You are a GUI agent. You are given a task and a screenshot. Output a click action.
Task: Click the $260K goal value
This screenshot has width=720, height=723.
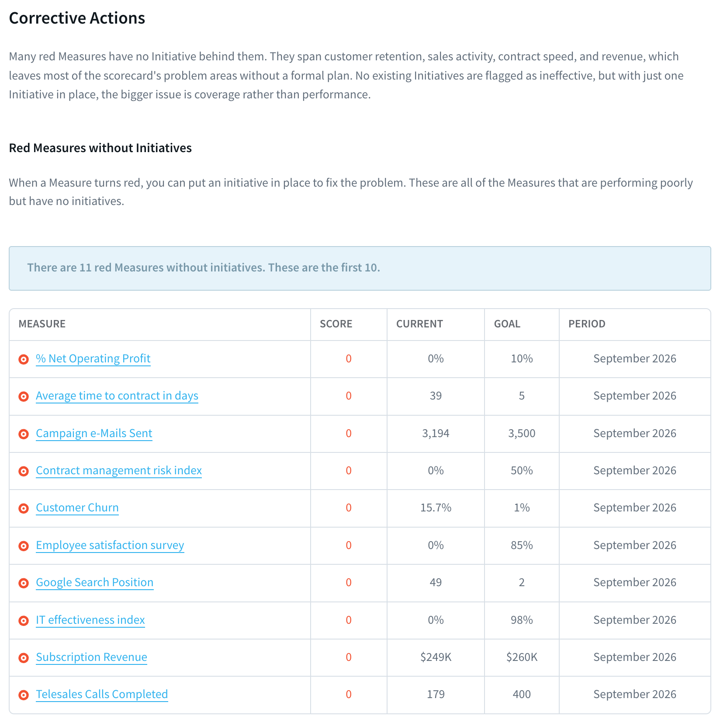coord(522,657)
